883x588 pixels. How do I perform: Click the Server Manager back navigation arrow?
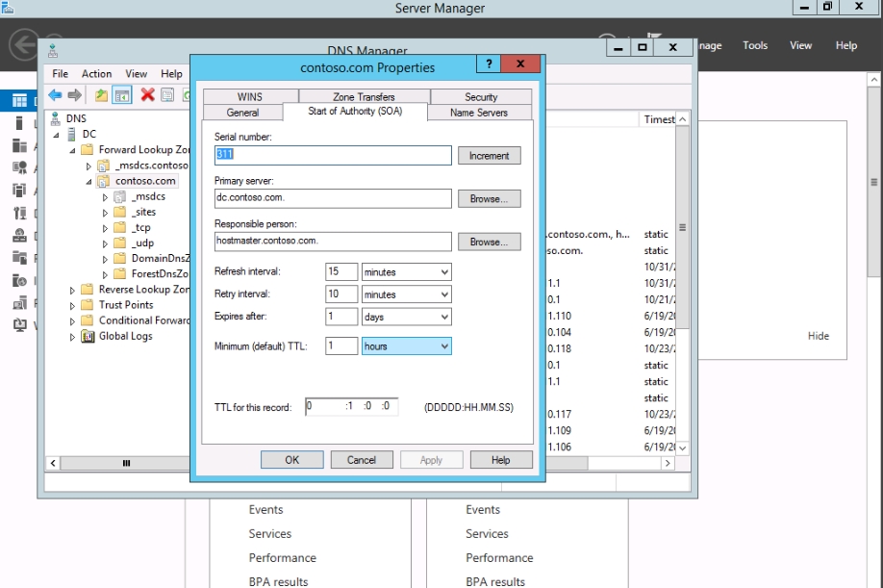click(x=24, y=45)
